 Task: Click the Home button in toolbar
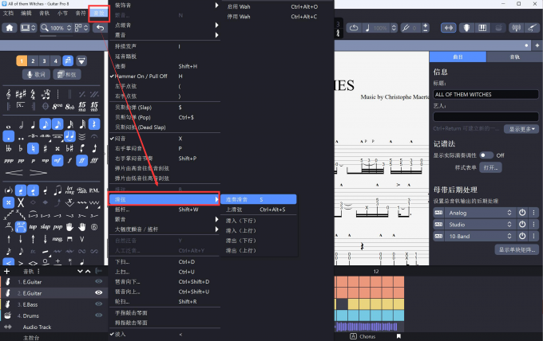click(10, 28)
